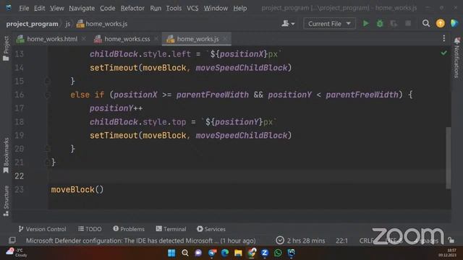Open the View menu
463x260 pixels.
pos(56,8)
